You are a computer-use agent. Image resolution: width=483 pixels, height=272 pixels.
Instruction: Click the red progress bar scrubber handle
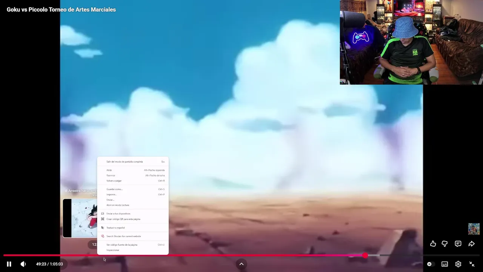(365, 256)
